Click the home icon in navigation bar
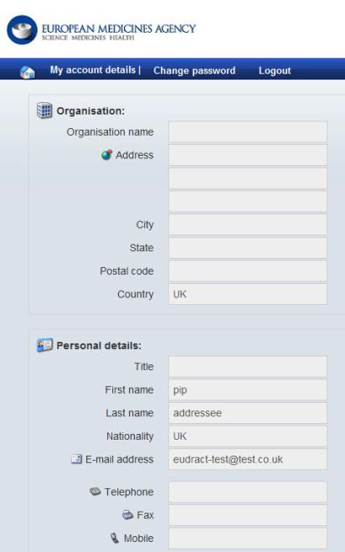 [28, 72]
